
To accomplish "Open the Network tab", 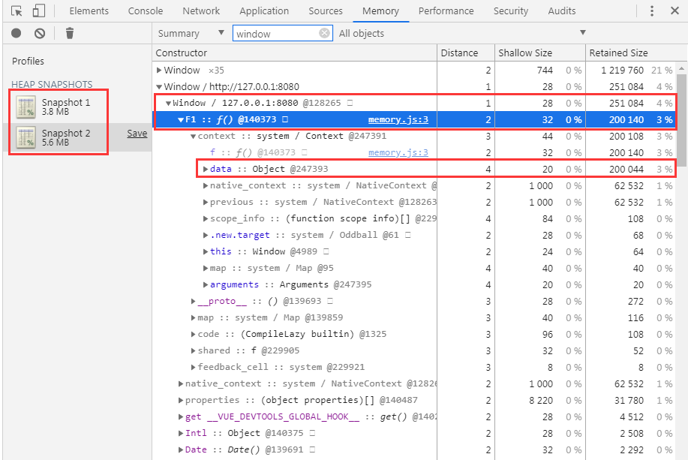I will (201, 11).
